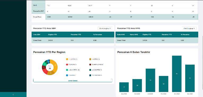
Task: Click the Pencairan YTD Area SBM title
Action: pos(45,28)
